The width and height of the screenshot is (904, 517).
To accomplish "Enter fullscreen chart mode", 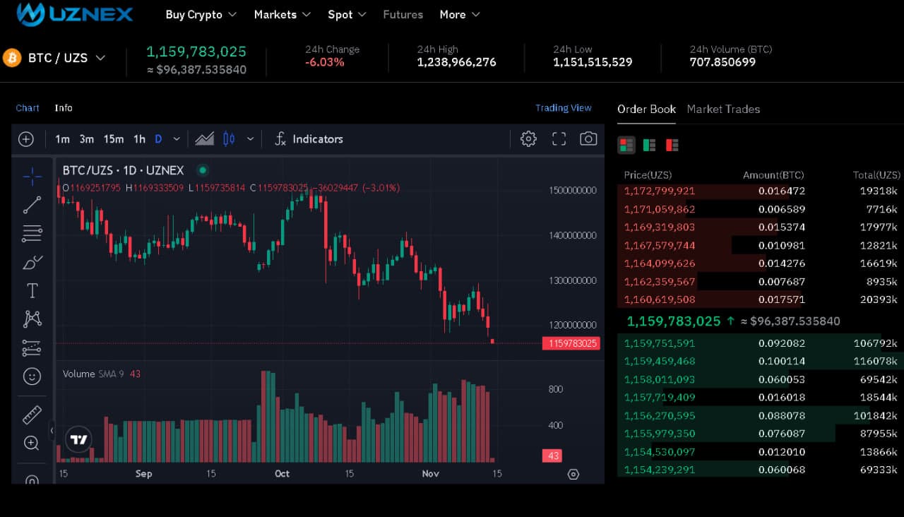I will tap(559, 139).
